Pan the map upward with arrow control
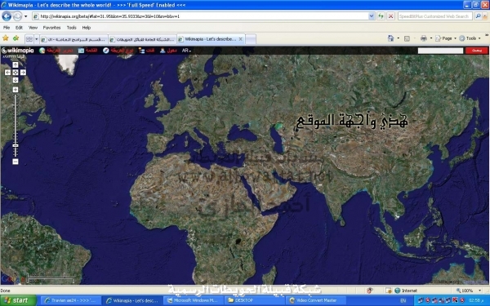The width and height of the screenshot is (490, 306). [16, 64]
